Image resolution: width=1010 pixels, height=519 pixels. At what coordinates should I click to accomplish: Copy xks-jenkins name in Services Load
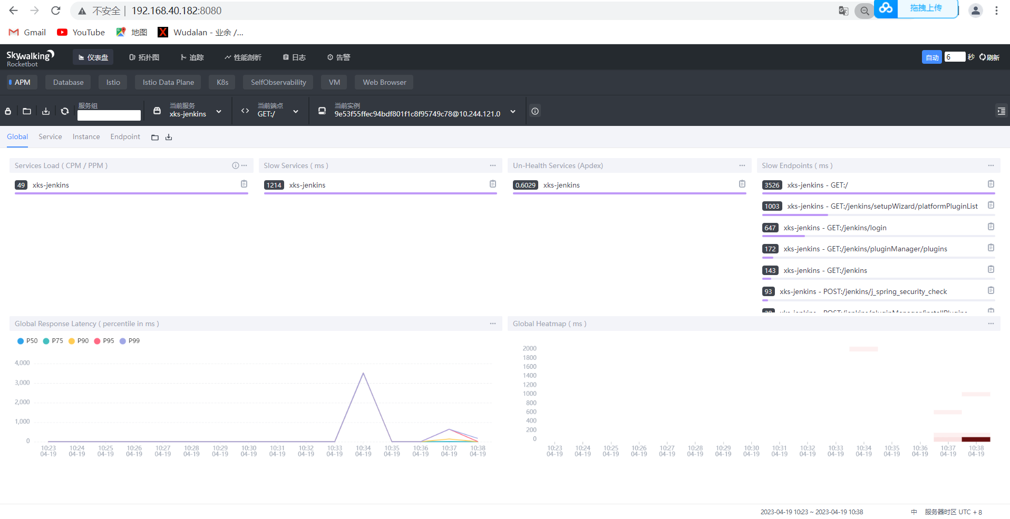click(244, 184)
